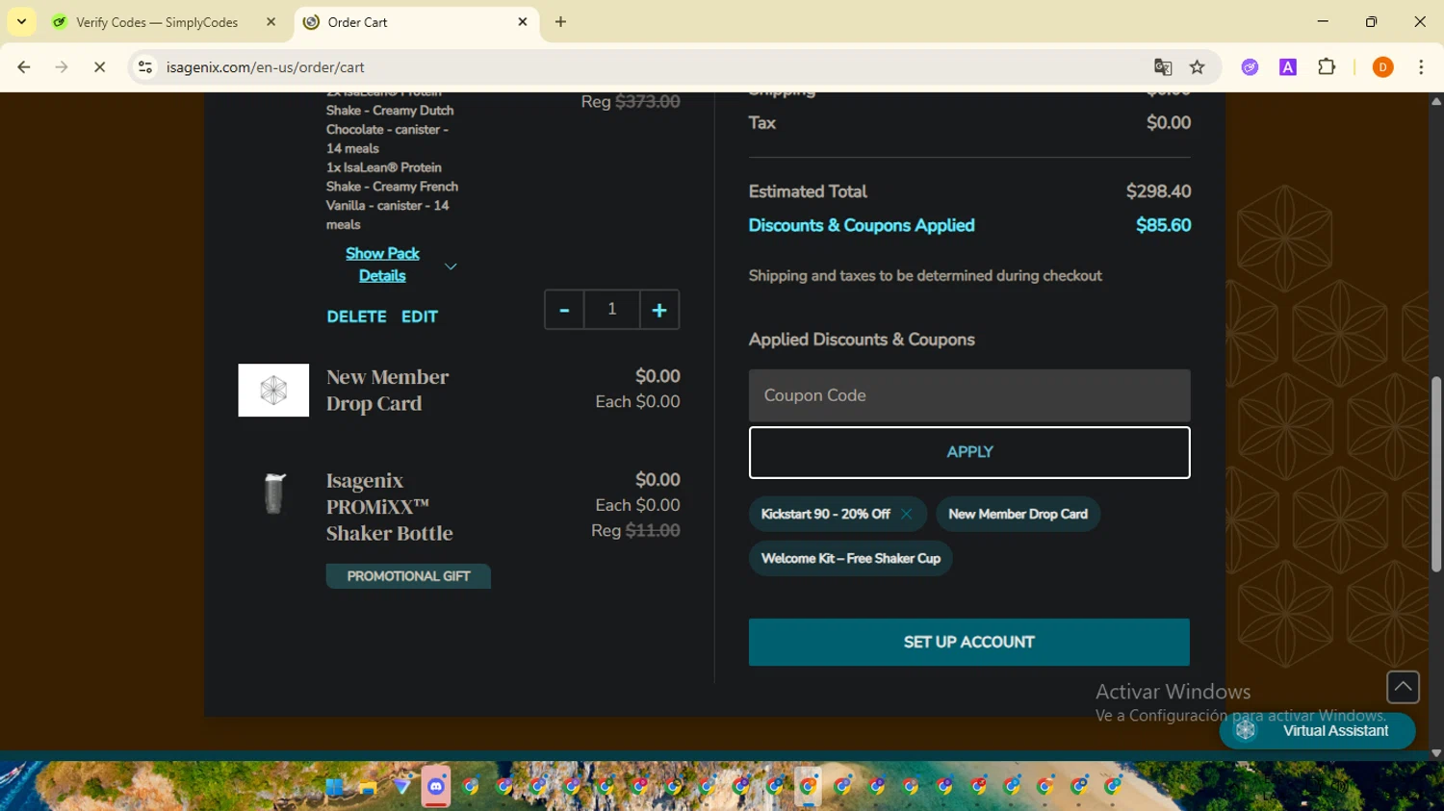This screenshot has height=811, width=1444.
Task: Open the Chrome three-dot menu
Action: point(1421,67)
